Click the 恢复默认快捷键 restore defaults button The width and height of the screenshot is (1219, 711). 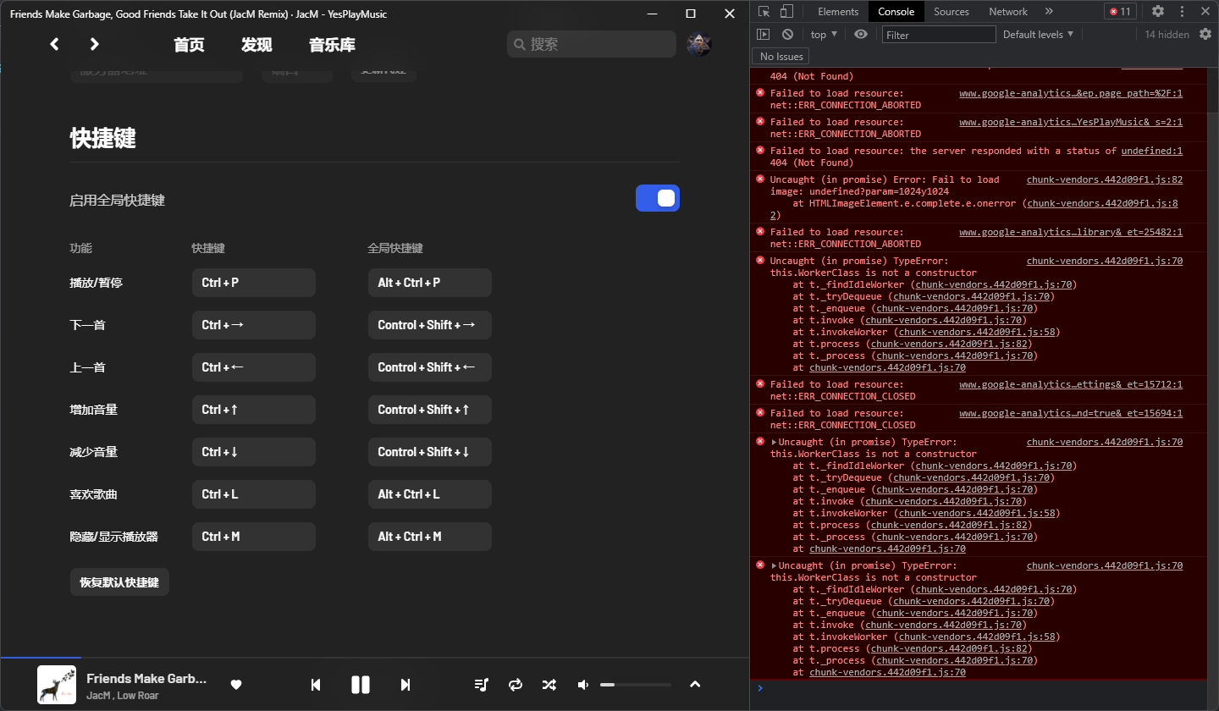point(119,582)
